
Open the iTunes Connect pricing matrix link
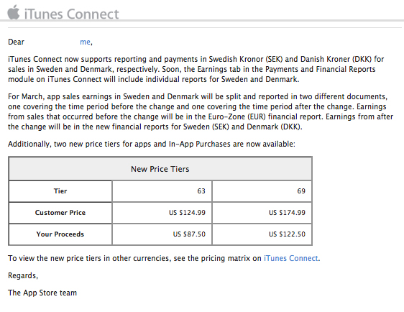[291, 258]
